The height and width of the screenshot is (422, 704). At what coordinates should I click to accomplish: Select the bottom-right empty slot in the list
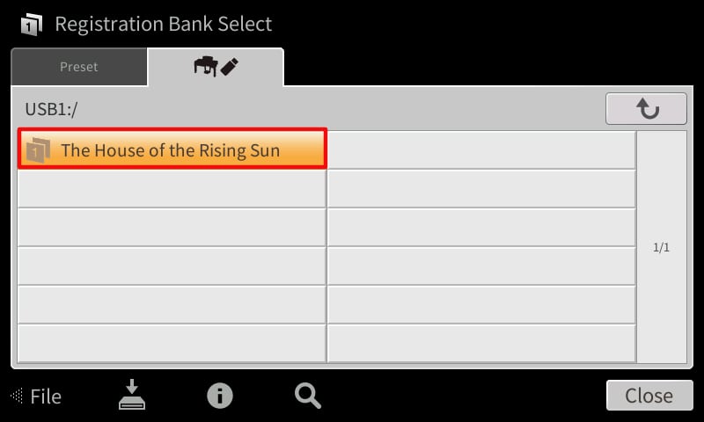480,343
